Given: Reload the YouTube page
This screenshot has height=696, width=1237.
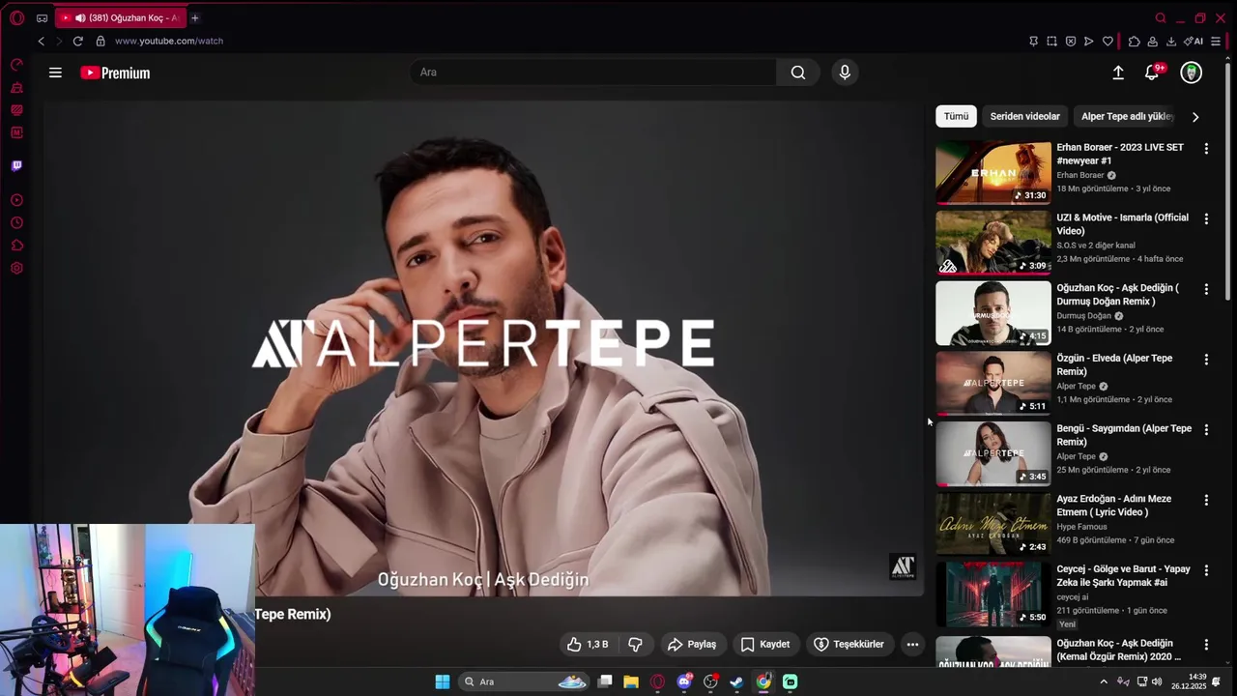Looking at the screenshot, I should click(78, 41).
